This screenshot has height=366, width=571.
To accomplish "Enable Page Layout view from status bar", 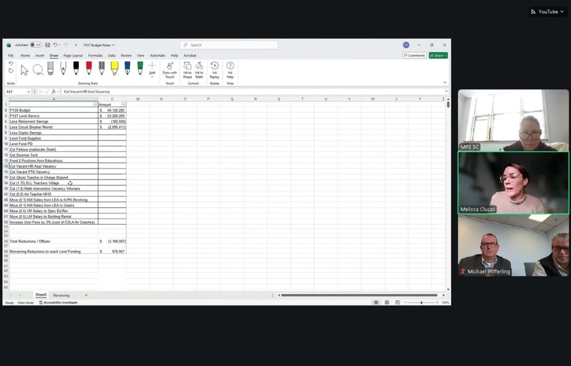I will pos(387,302).
